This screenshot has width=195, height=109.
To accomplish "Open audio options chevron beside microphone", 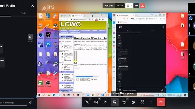I will (90, 99).
